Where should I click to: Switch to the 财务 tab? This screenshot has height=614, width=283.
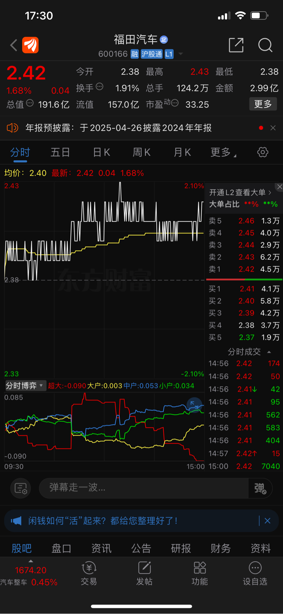coord(221,548)
